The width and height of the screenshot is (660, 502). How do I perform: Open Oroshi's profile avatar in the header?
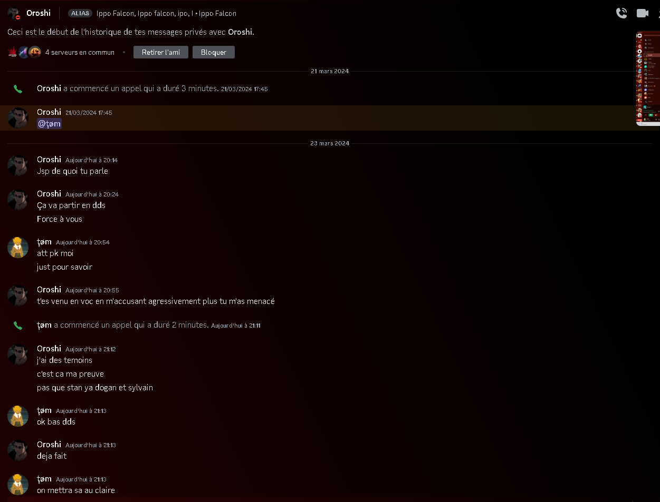coord(14,13)
